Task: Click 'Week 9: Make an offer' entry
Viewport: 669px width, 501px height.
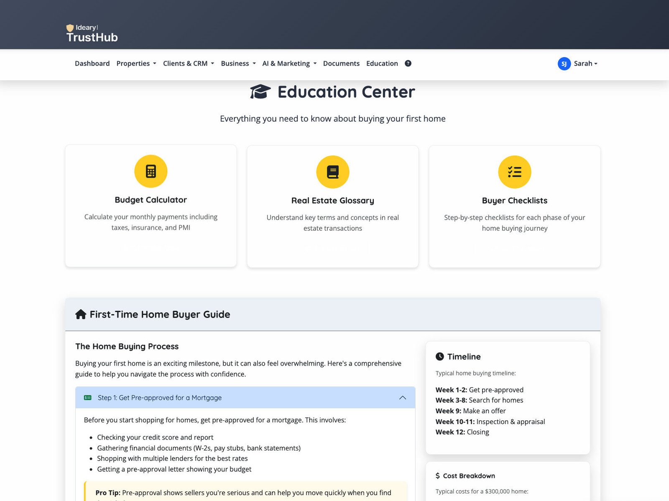Action: point(471,411)
